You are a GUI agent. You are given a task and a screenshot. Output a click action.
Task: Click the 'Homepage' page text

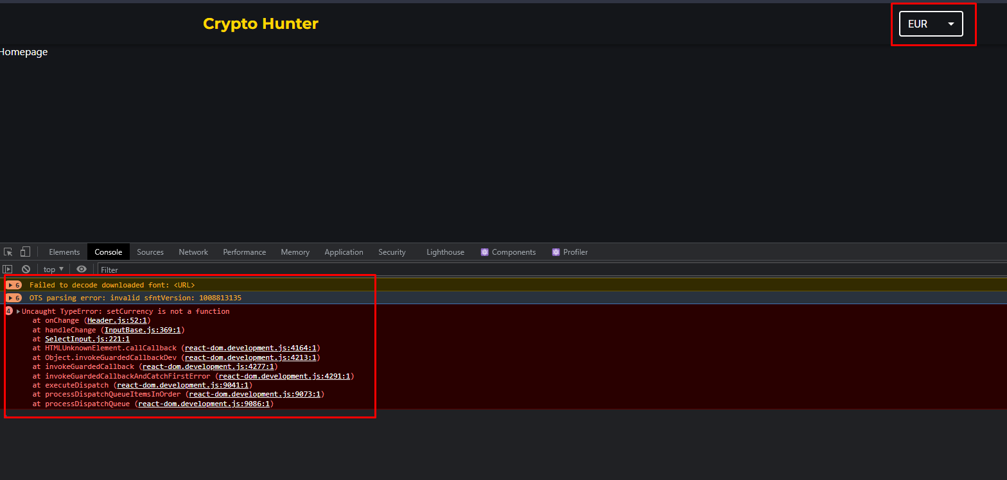24,52
